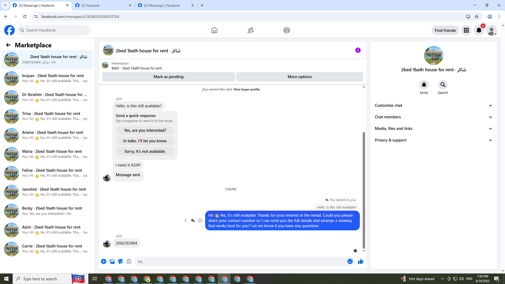Bookmark this page with the star icon
Screen dimensions: 505x284
point(477,17)
